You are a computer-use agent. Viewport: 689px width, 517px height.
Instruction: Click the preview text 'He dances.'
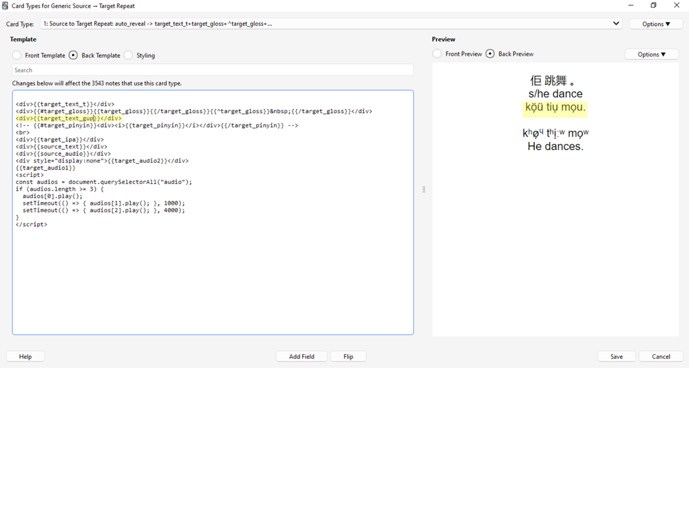click(555, 146)
